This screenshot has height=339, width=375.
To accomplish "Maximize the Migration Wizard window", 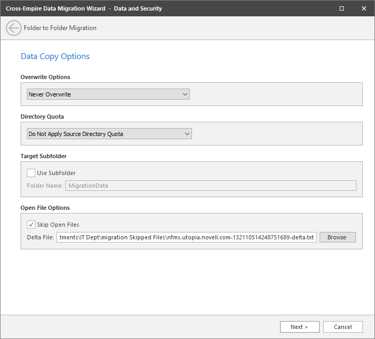I will 342,8.
